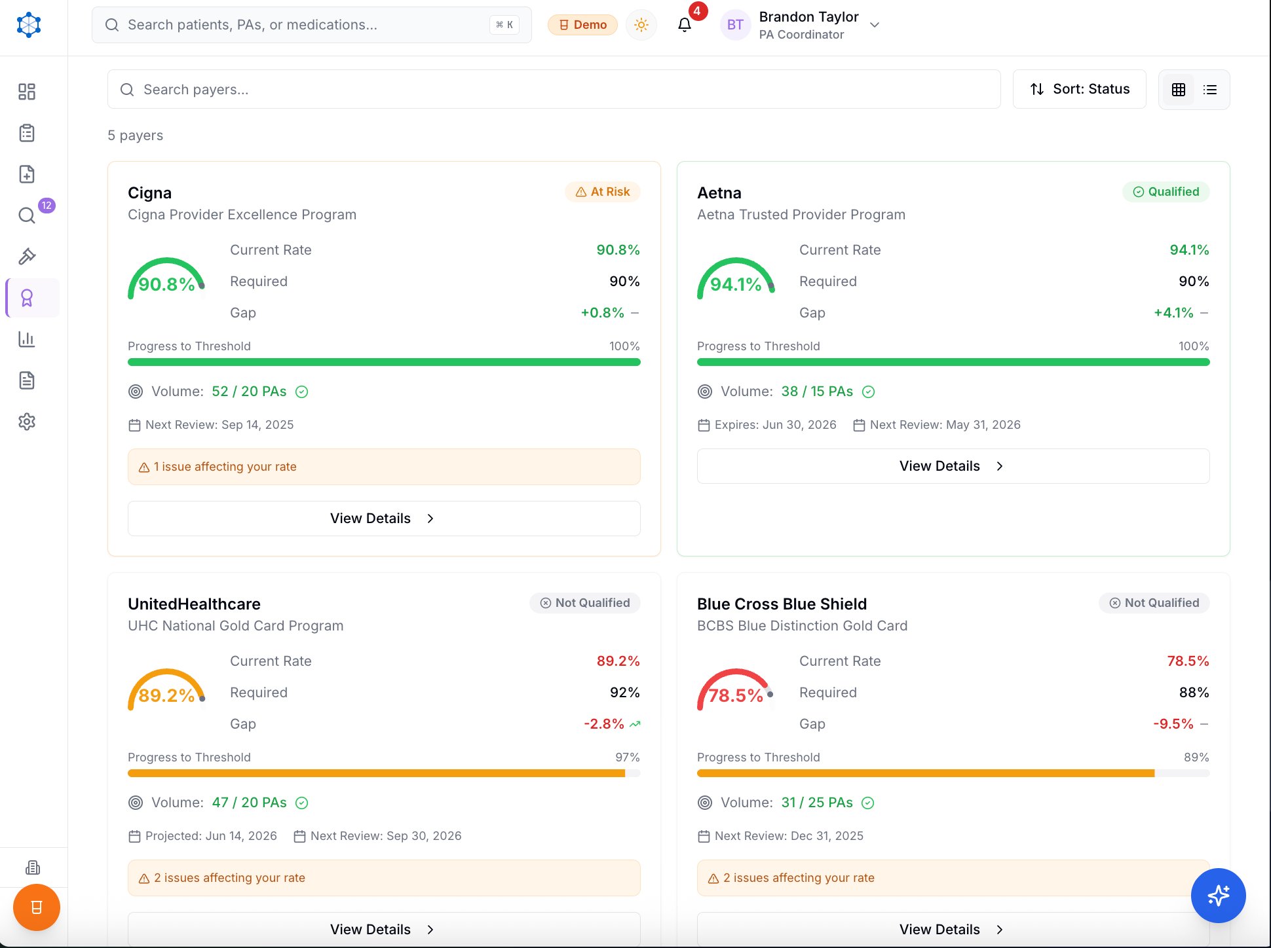
Task: Open the settings gear in the sidebar
Action: click(x=27, y=422)
